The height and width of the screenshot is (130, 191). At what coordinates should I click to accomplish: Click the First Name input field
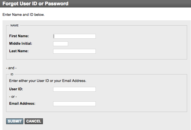click(74, 36)
